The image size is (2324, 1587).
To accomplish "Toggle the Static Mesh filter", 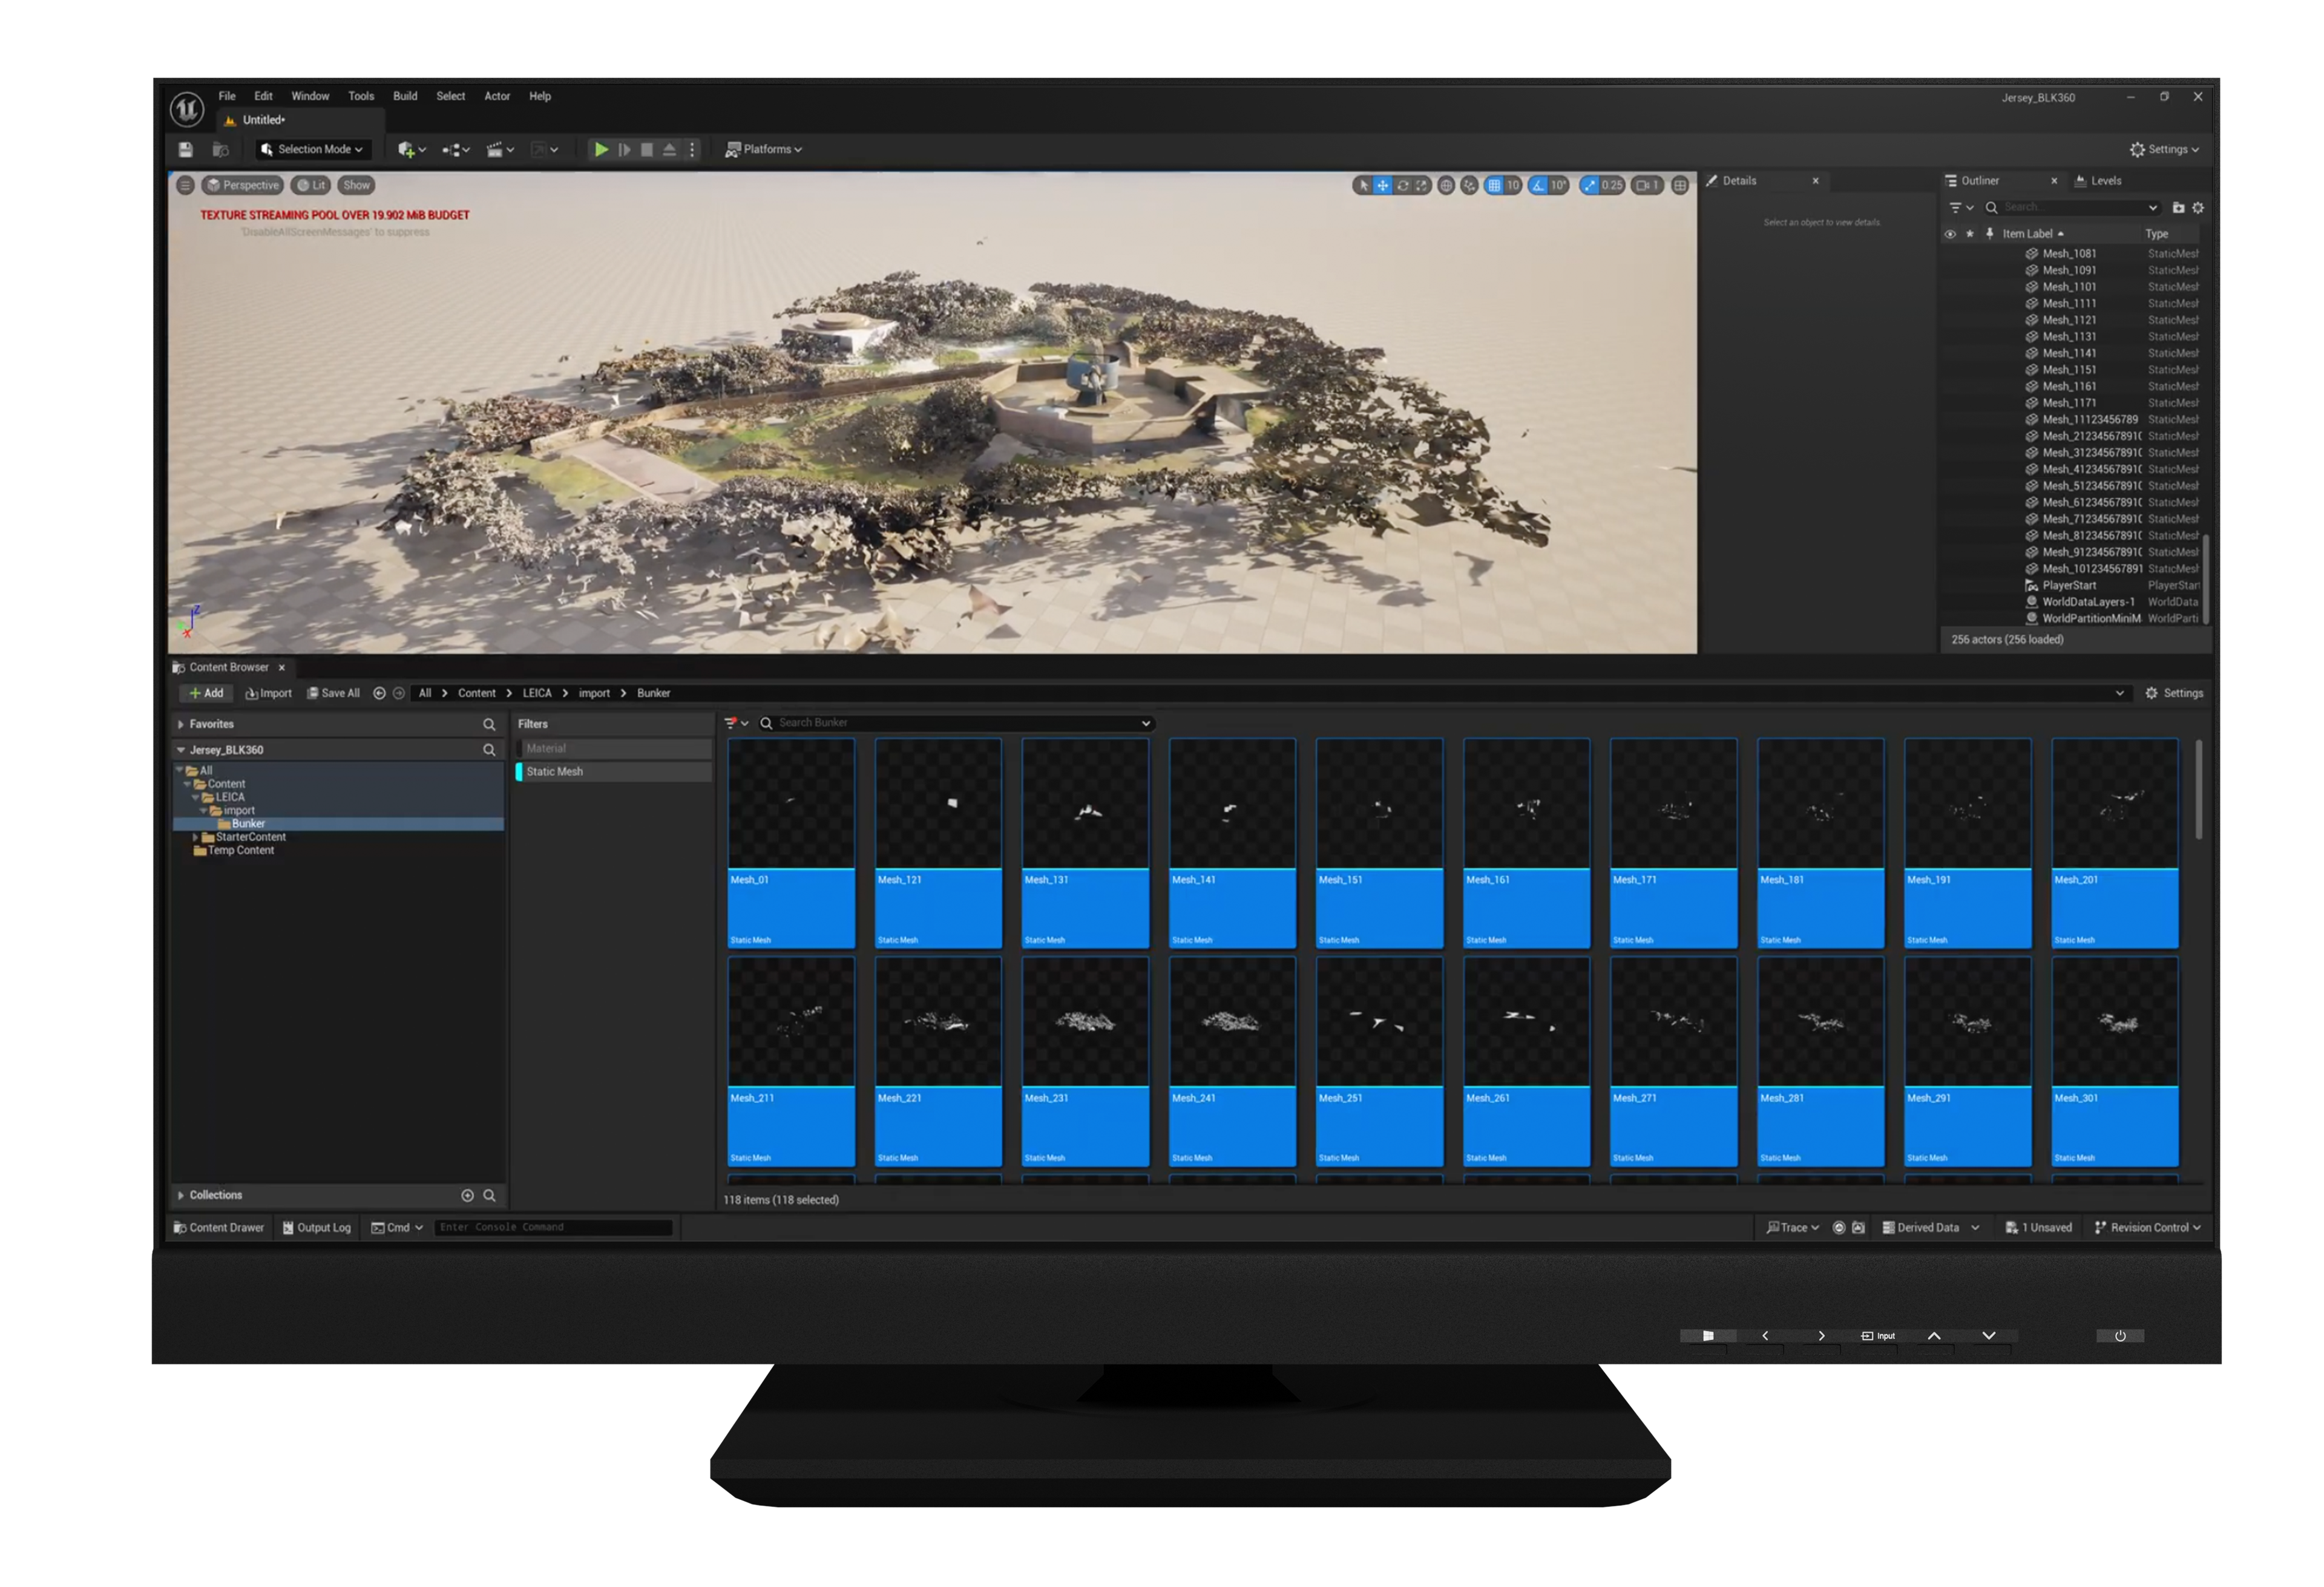I will pos(613,771).
